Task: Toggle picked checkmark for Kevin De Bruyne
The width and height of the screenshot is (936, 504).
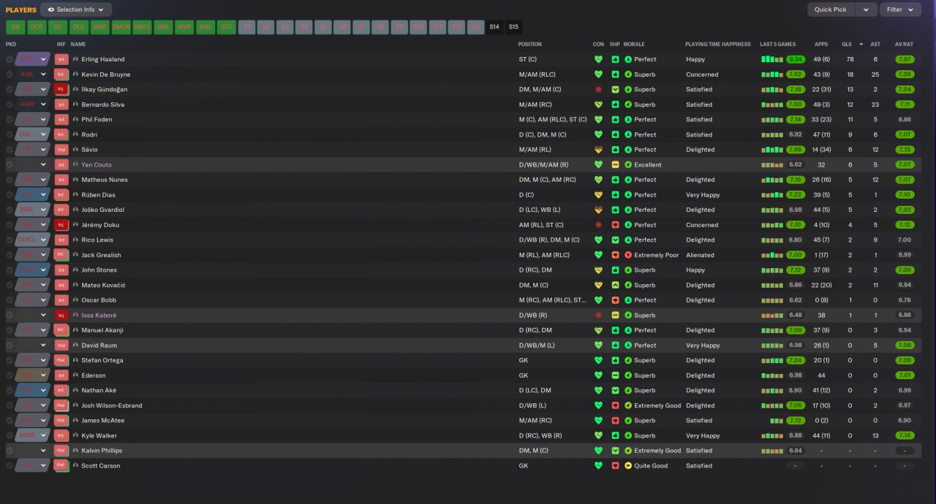Action: pos(10,75)
